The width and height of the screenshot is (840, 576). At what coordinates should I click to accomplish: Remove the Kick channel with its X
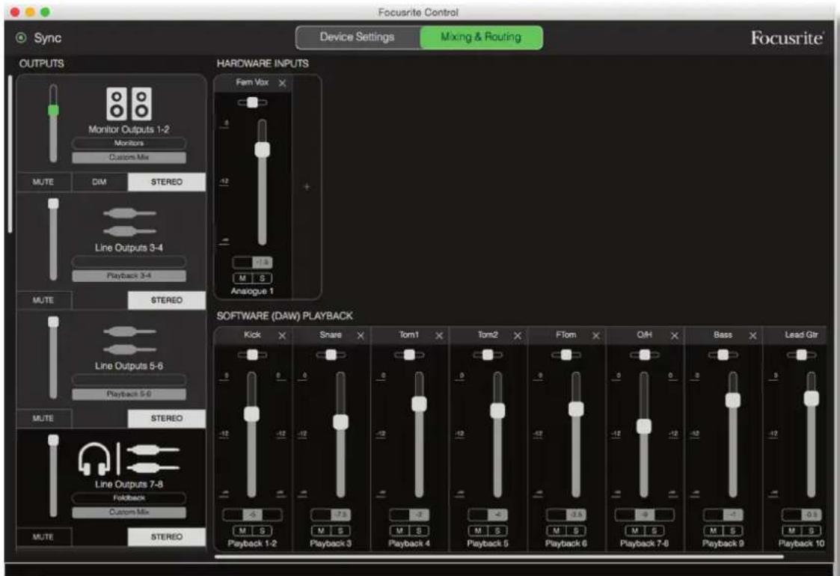pyautogui.click(x=282, y=335)
